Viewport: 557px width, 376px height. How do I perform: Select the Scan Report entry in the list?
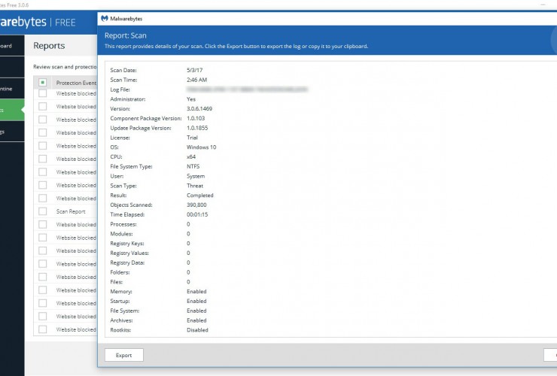coord(72,211)
